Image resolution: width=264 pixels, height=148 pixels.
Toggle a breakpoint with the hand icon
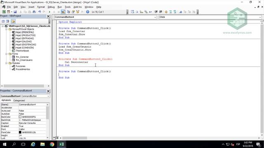(x=166, y=12)
